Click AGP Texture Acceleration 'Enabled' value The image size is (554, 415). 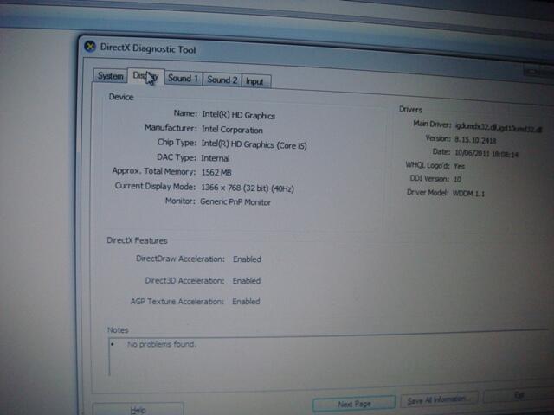point(246,302)
